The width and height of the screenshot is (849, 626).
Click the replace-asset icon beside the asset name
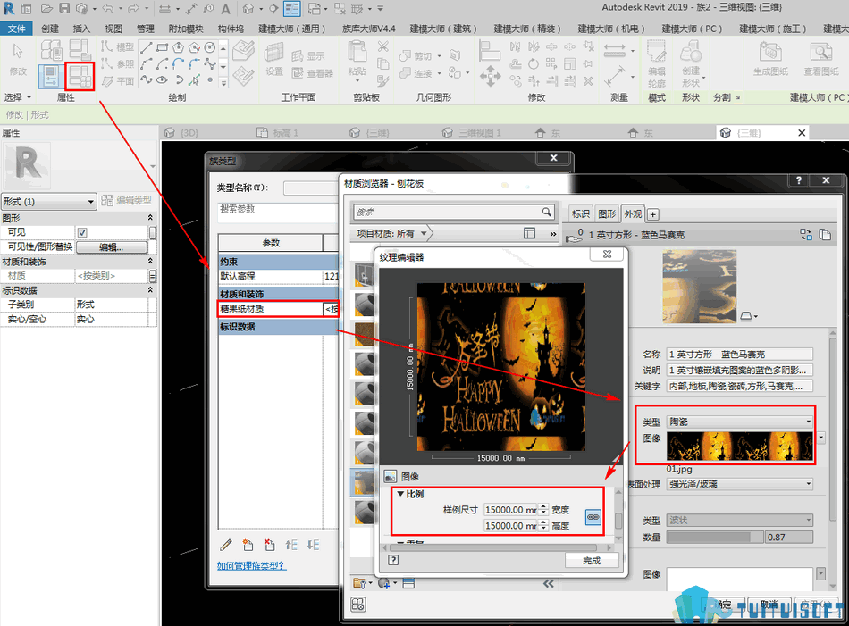coord(806,234)
